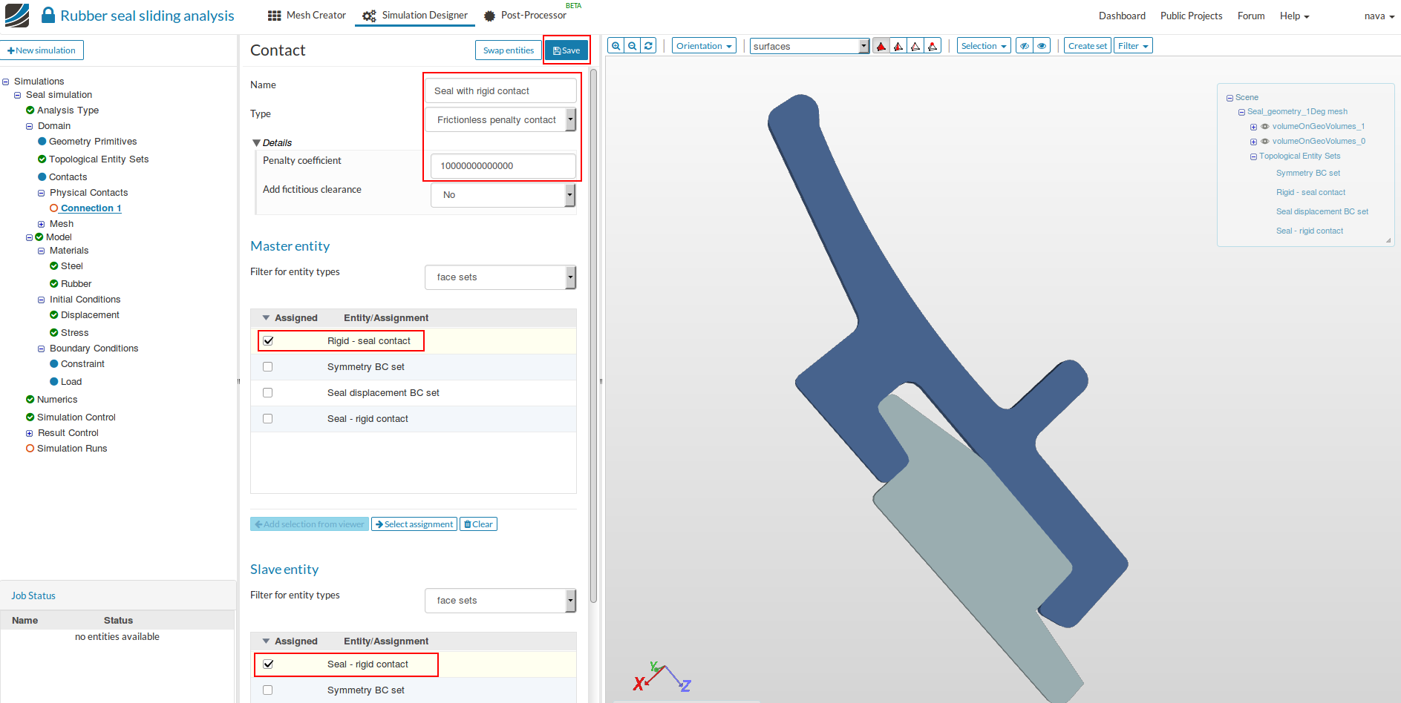
Task: Open the Filter dropdown
Action: click(1133, 46)
